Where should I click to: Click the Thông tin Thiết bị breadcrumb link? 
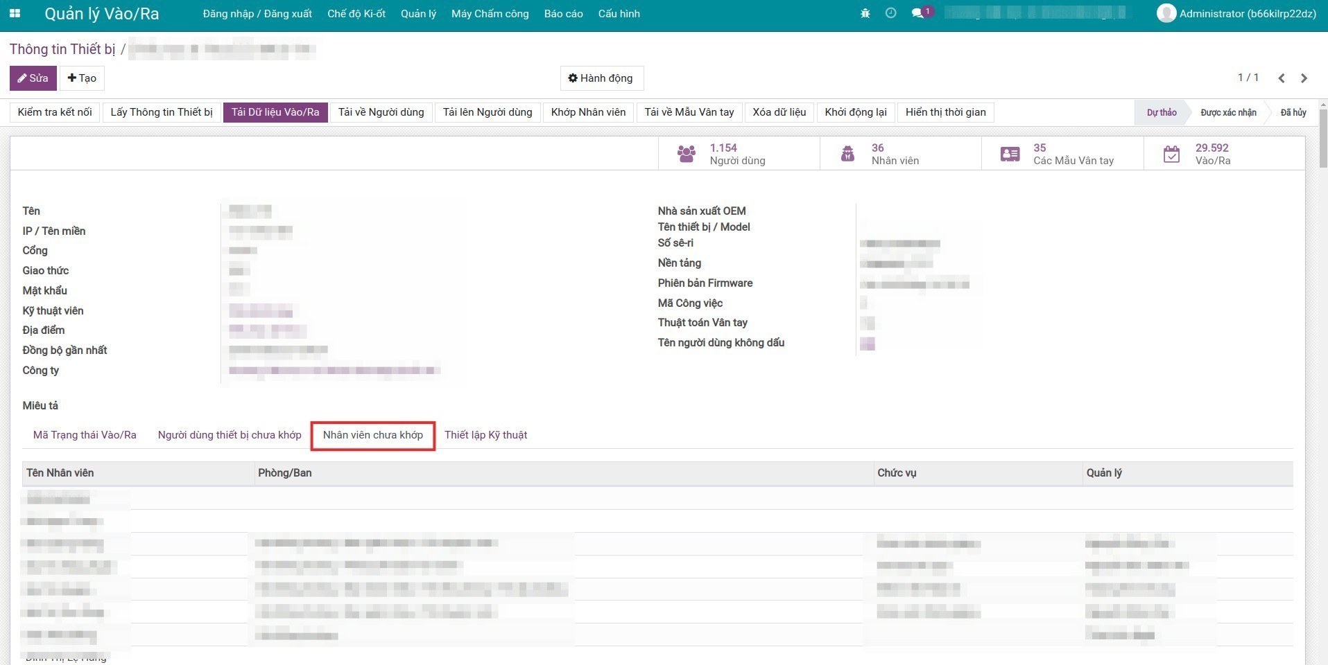[x=62, y=49]
